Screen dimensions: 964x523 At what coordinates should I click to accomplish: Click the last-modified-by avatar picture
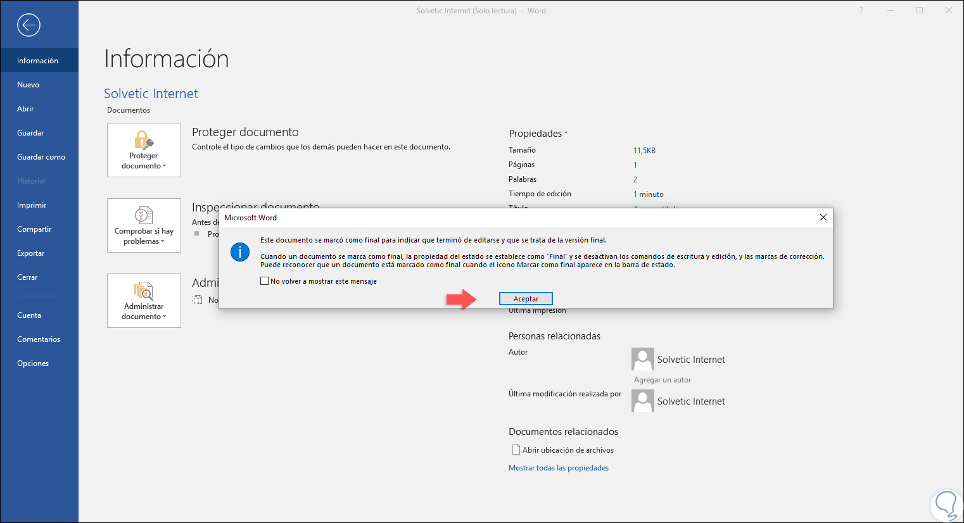643,401
